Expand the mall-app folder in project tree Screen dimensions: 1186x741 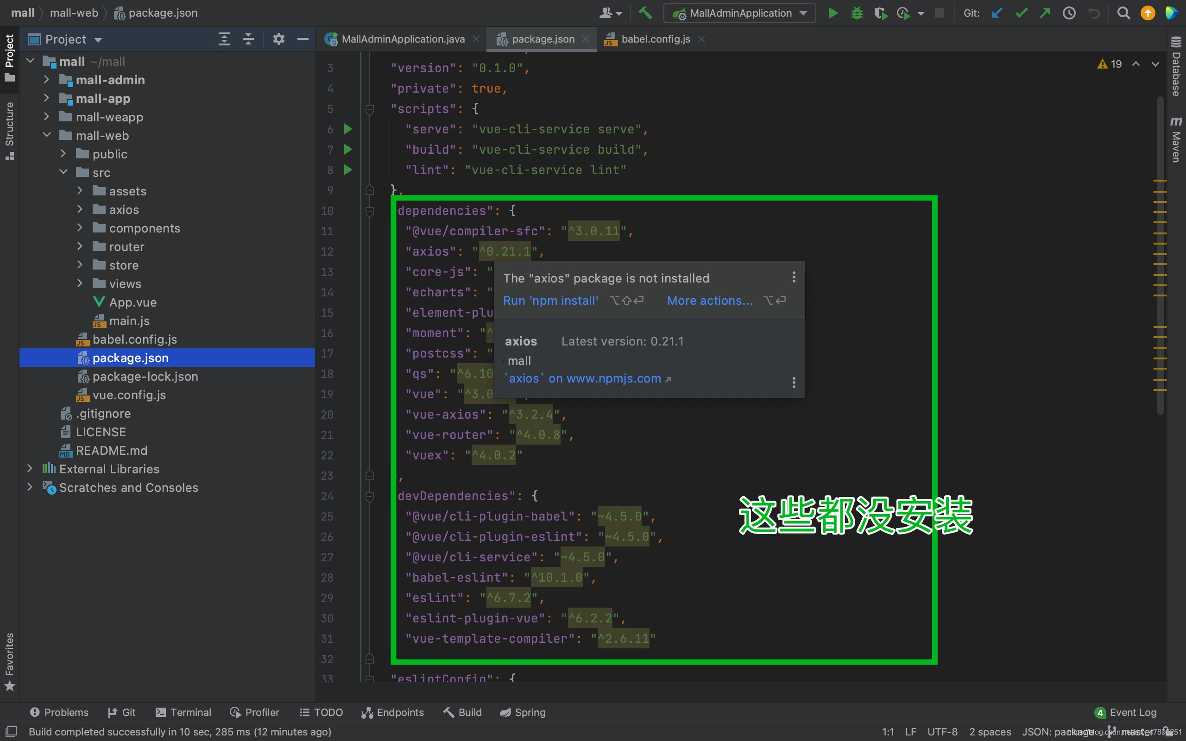click(x=47, y=97)
